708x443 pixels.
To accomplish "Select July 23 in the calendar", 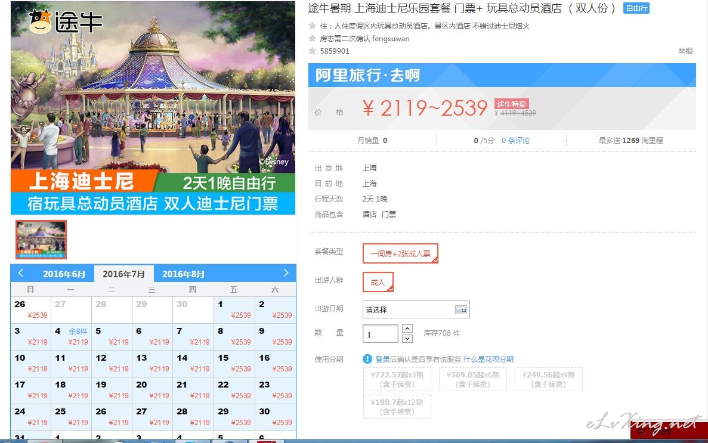I will pyautogui.click(x=275, y=390).
